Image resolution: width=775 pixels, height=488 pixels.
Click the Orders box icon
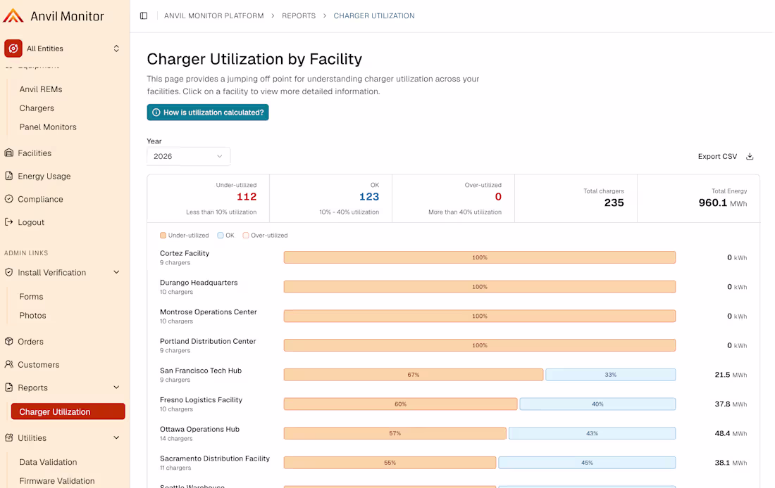[x=9, y=342]
